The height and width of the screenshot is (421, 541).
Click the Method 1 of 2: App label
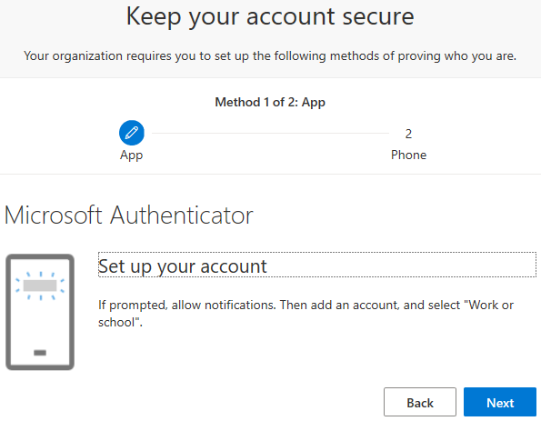pyautogui.click(x=270, y=102)
